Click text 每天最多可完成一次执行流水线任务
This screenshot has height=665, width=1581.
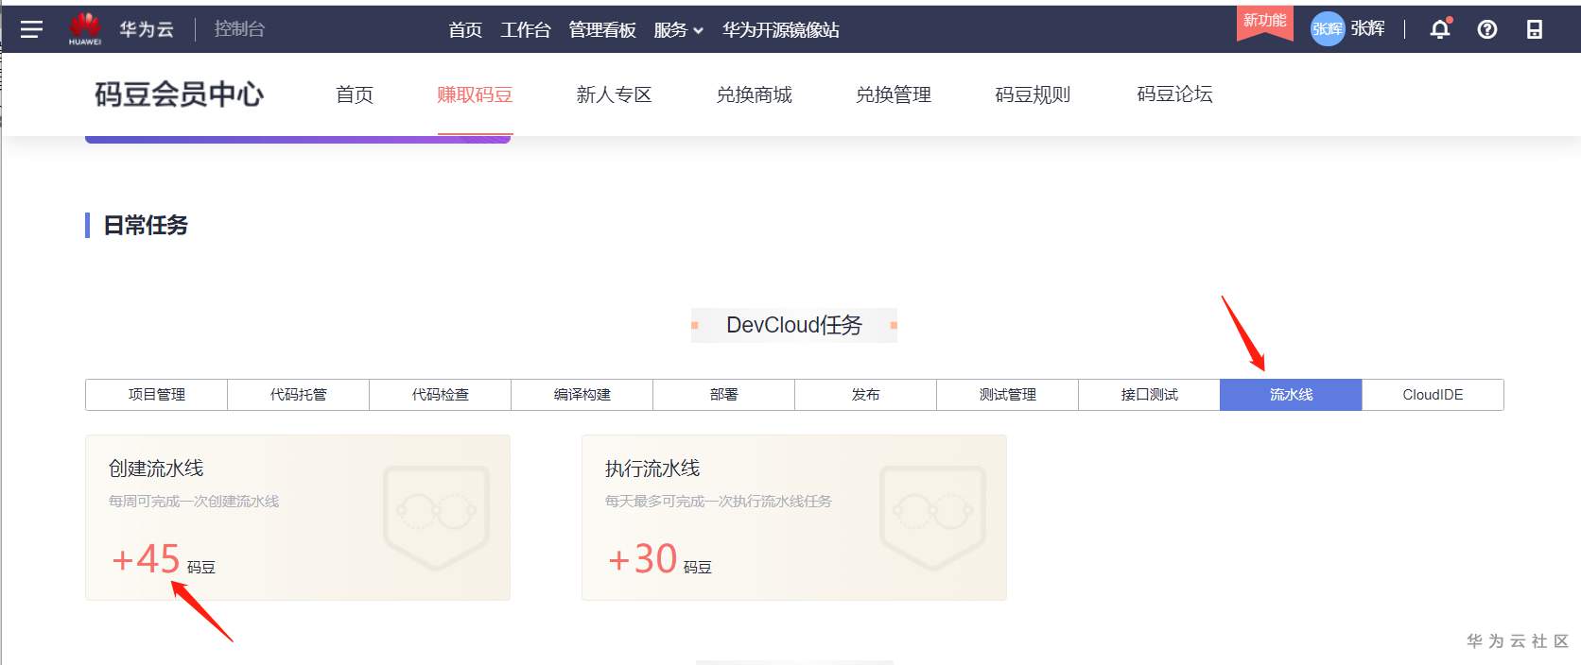click(719, 502)
